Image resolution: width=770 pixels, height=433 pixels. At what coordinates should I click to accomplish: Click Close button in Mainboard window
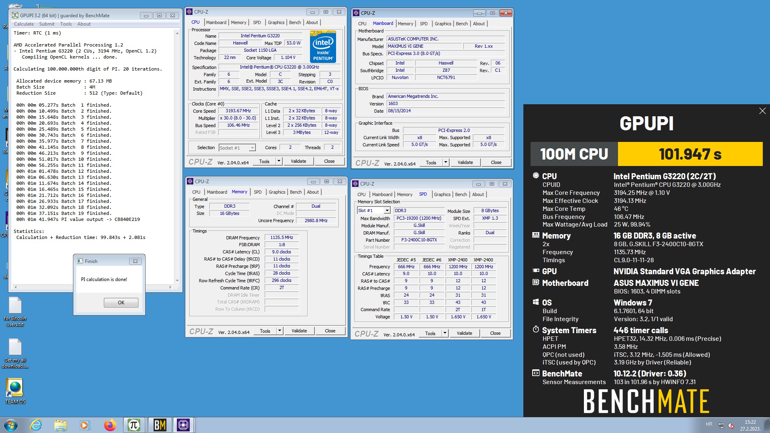tap(496, 162)
